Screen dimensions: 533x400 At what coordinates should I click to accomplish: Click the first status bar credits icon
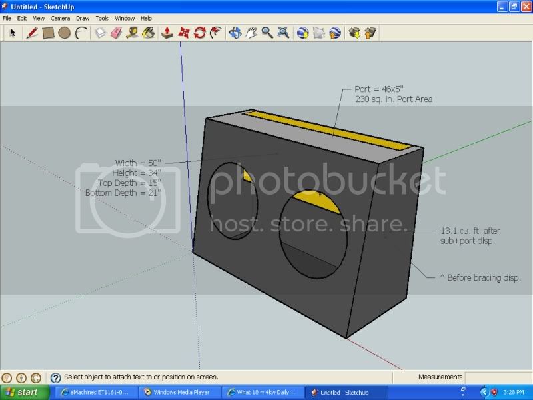point(7,377)
